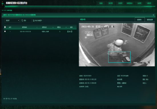Click the middle delete icon in row 1
157x109 pixels.
70,31
